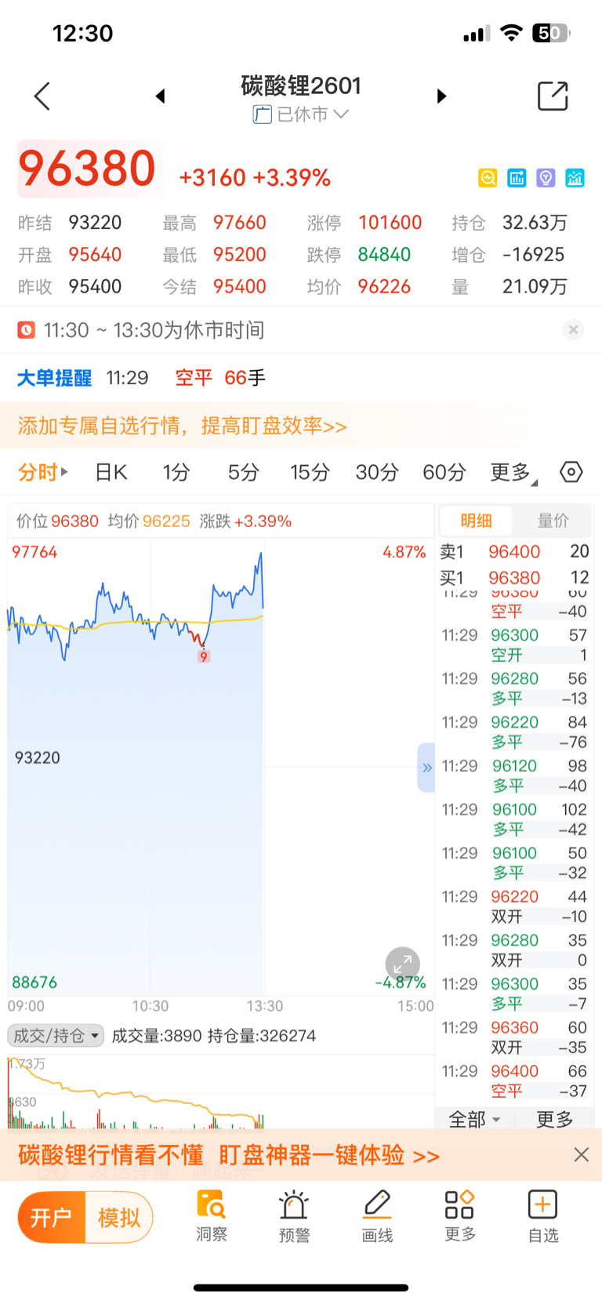Viewport: 602px width, 1304px height.
Task: Go to previous contract with left triangle
Action: (161, 96)
